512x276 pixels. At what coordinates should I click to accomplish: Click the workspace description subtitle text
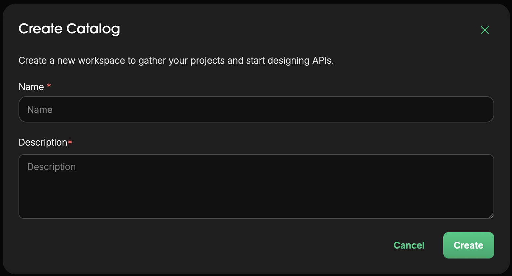click(176, 61)
